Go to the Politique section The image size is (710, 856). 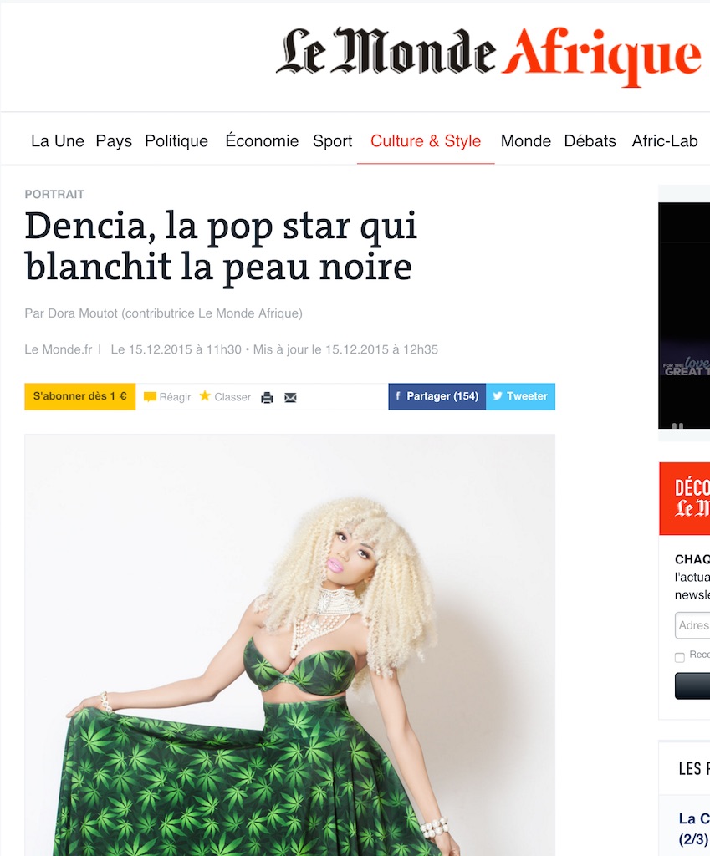pyautogui.click(x=176, y=140)
